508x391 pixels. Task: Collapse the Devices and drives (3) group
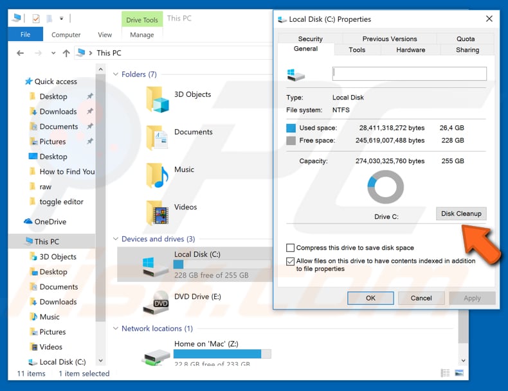pos(115,239)
